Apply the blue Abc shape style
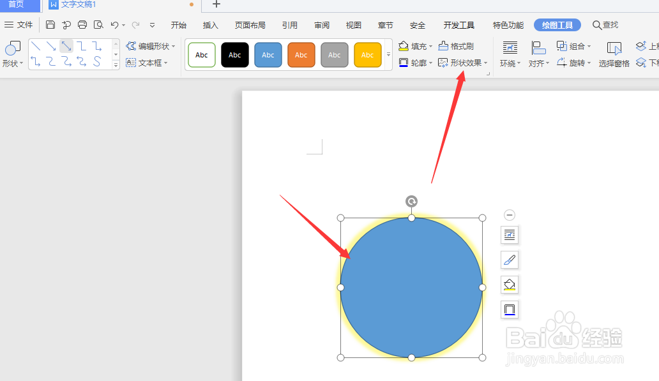659x381 pixels. pos(268,55)
